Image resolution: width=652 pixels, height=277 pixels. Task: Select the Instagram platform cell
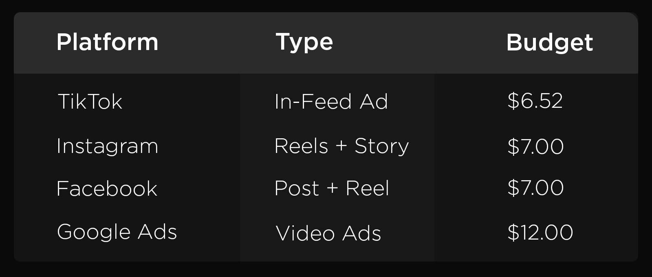pyautogui.click(x=107, y=146)
